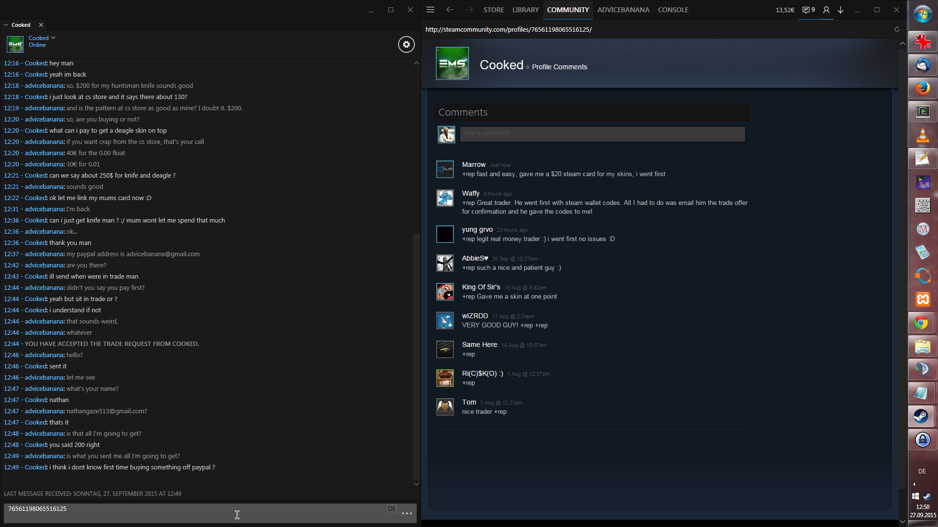Click the Profile Comments breadcrumb link
938x527 pixels.
point(559,67)
